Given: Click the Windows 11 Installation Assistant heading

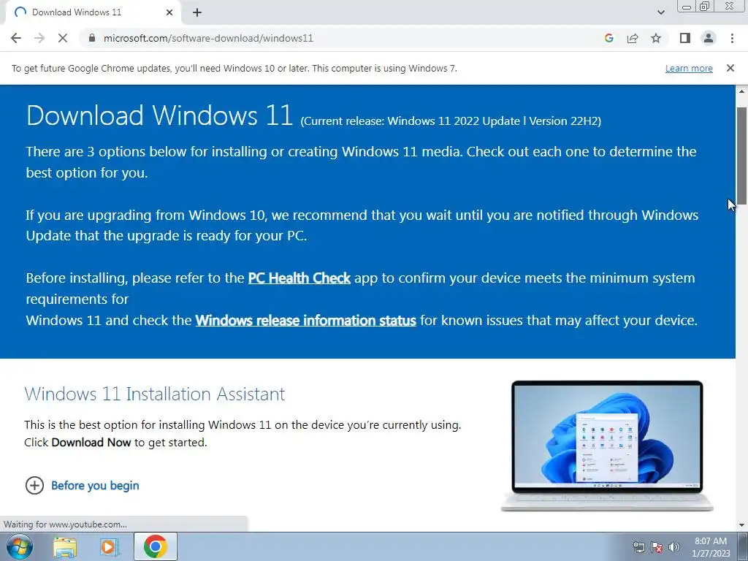Looking at the screenshot, I should click(x=155, y=394).
